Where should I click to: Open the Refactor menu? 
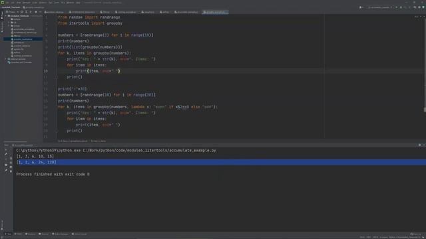43,3
